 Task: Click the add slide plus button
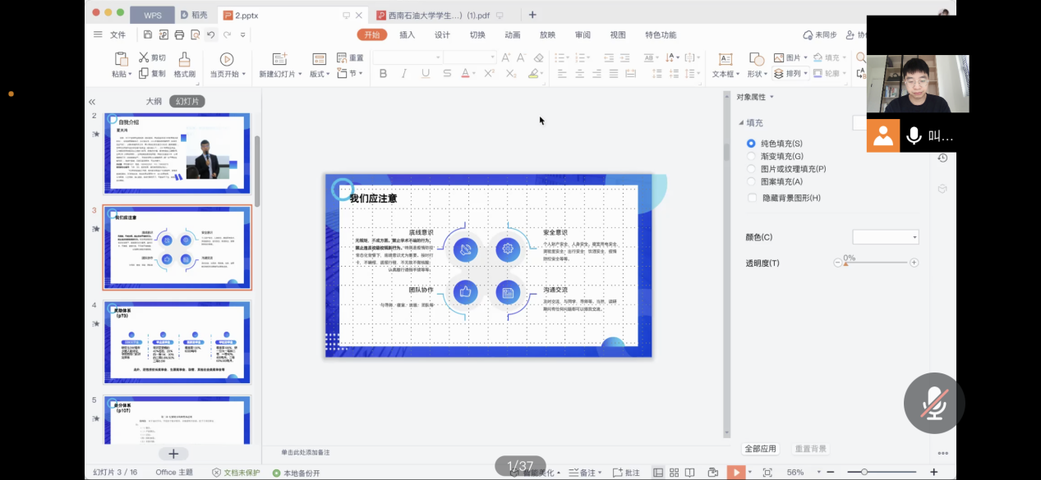[x=173, y=454]
